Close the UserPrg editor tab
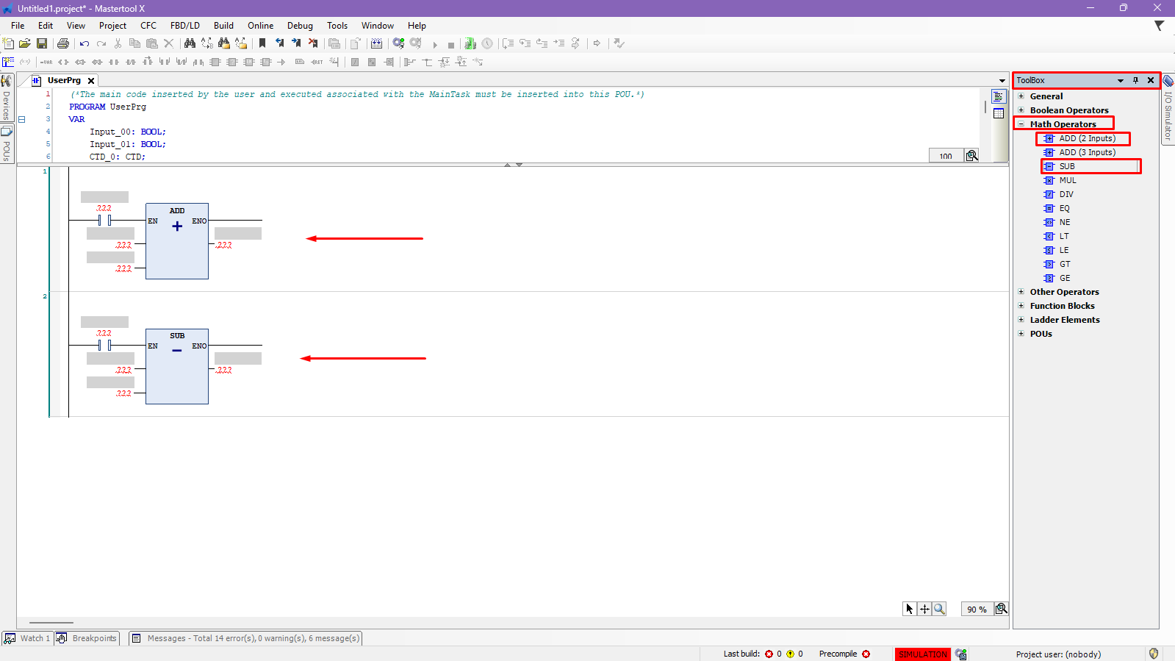The width and height of the screenshot is (1175, 661). 91,81
